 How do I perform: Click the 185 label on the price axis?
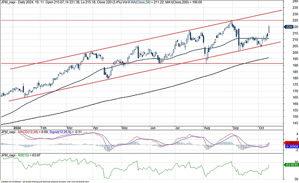pyautogui.click(x=295, y=72)
